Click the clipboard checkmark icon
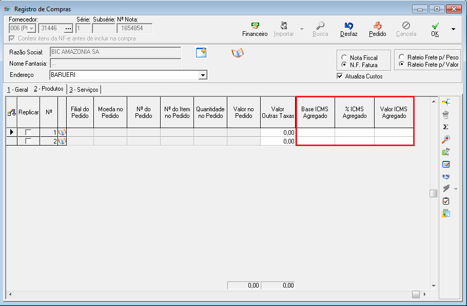This screenshot has height=306, width=467. pos(446,201)
